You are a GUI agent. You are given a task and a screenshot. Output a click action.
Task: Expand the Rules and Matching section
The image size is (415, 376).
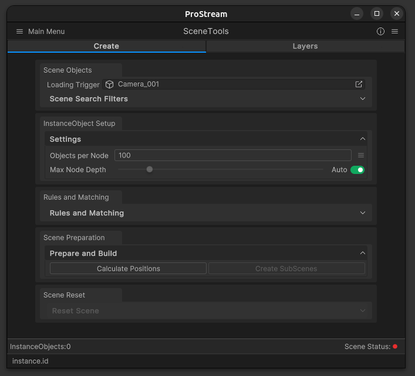pyautogui.click(x=363, y=213)
